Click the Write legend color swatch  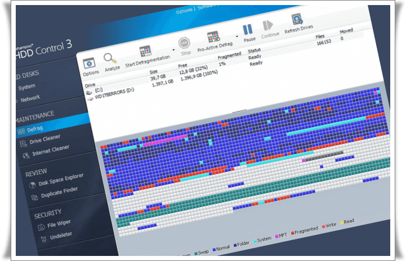323,226
